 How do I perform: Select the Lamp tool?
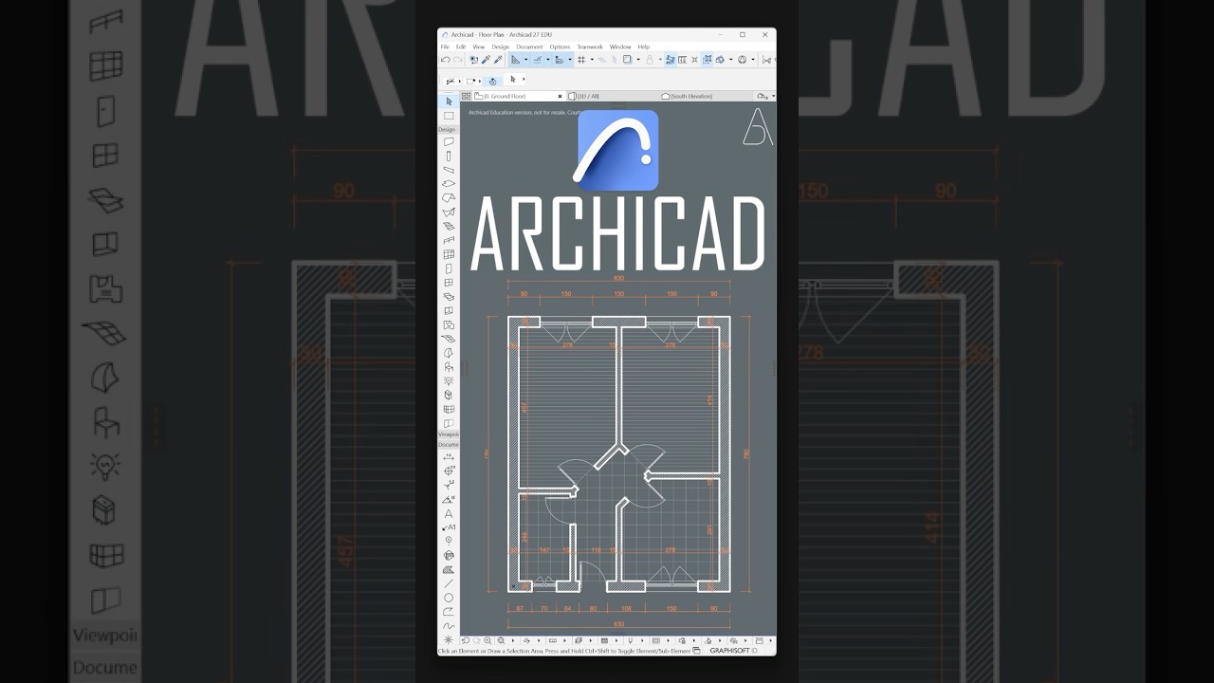[x=449, y=380]
